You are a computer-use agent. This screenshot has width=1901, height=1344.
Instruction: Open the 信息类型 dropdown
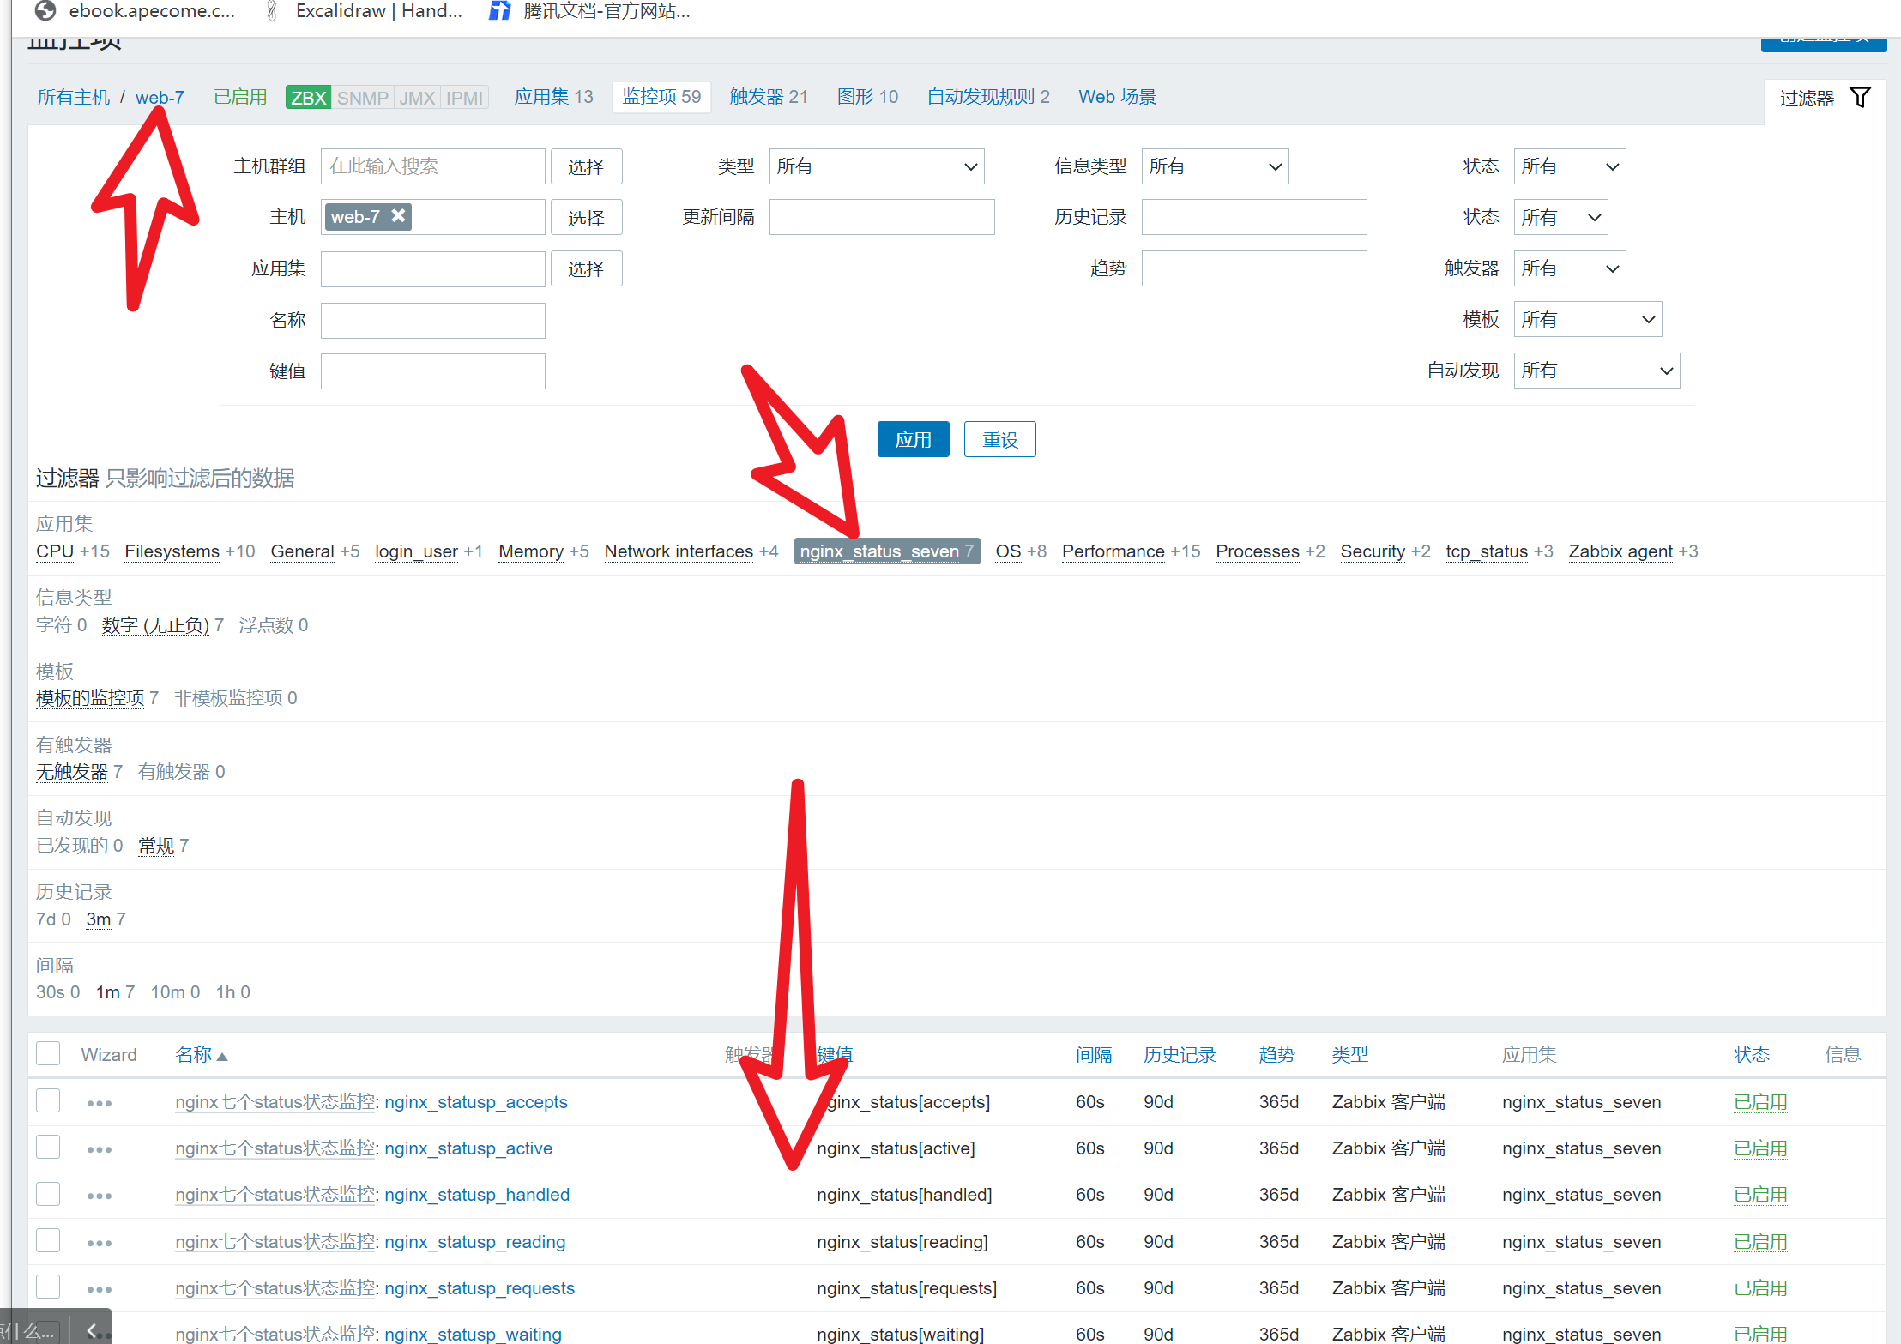click(1214, 166)
